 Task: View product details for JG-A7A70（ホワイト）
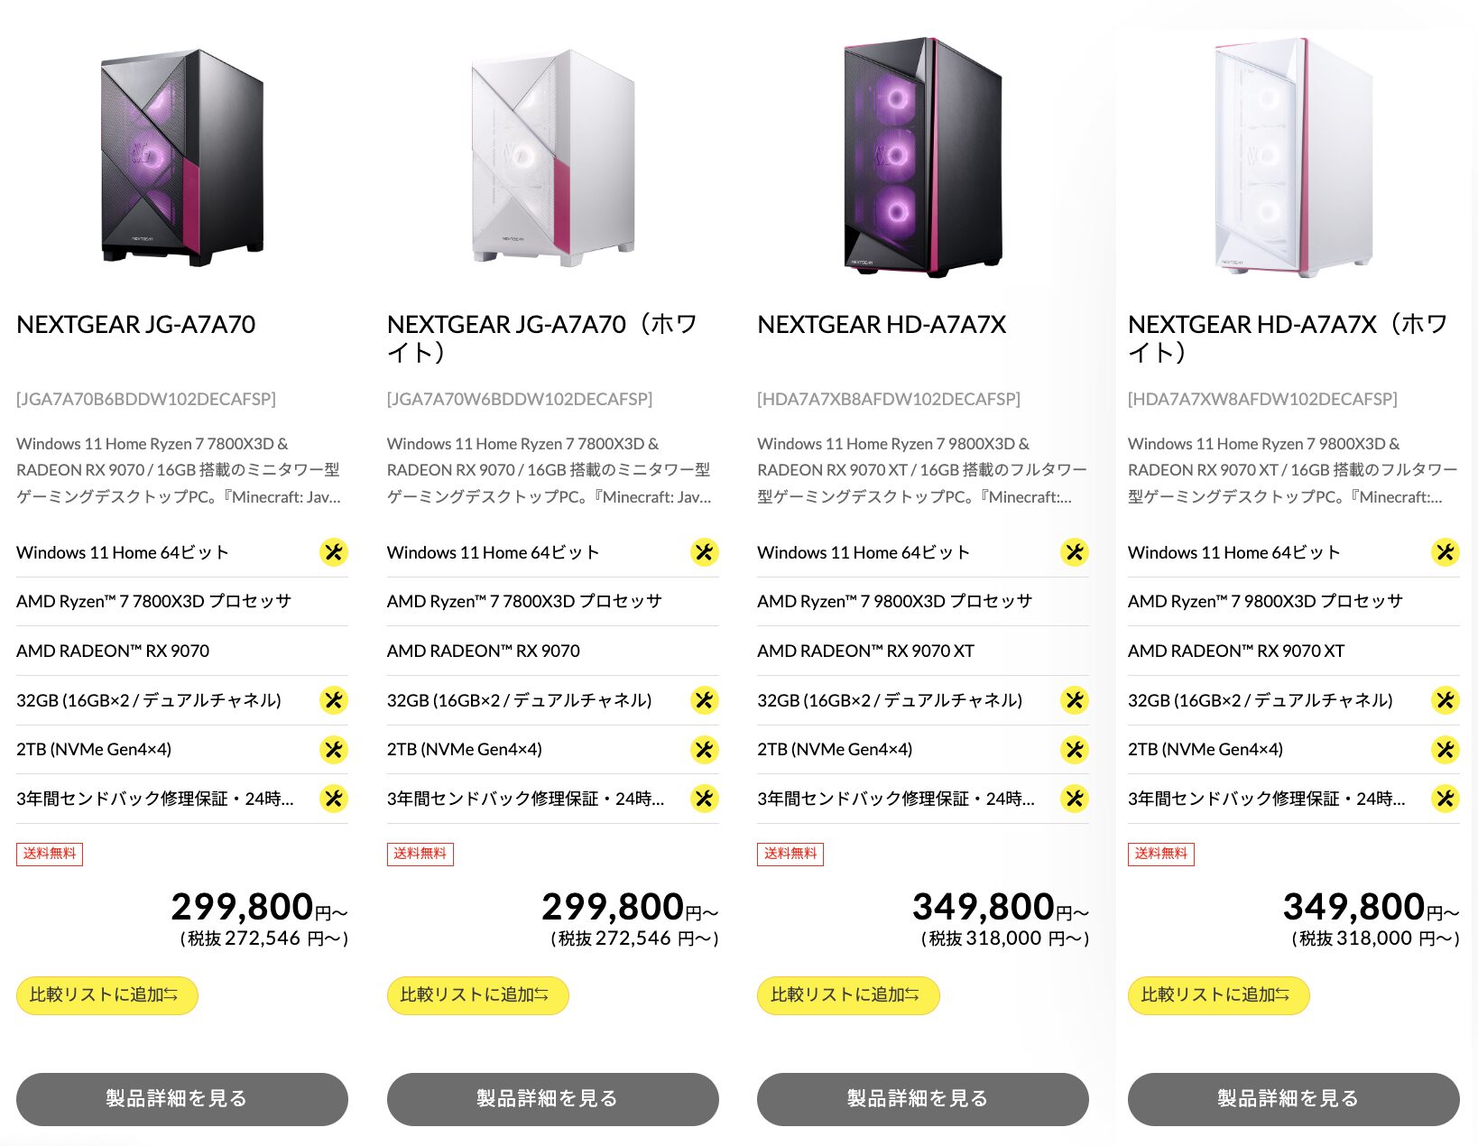point(552,1099)
